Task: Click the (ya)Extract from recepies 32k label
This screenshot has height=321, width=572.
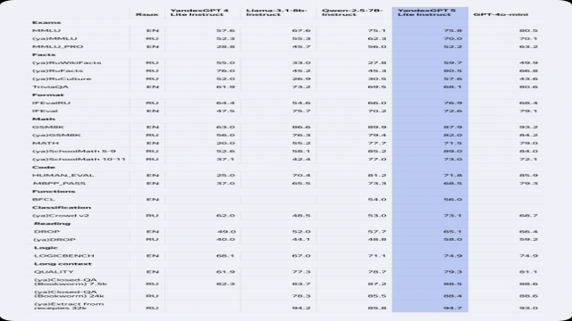Action: pyautogui.click(x=69, y=306)
